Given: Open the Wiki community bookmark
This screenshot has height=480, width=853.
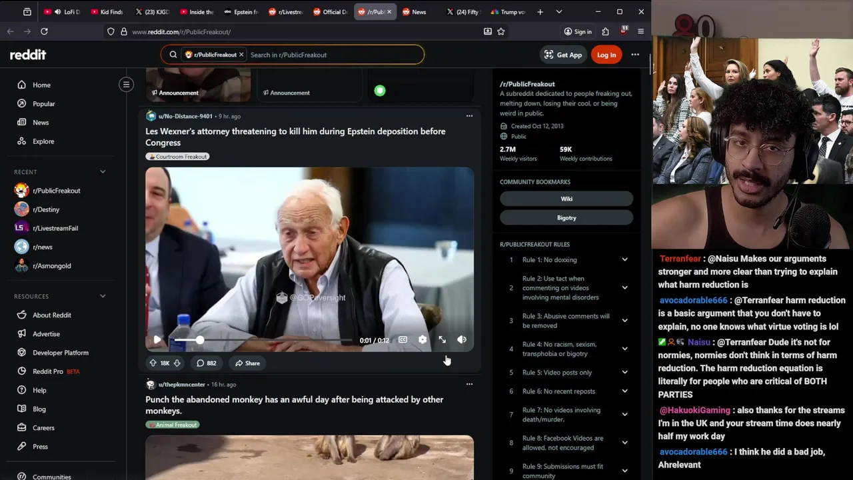Looking at the screenshot, I should [x=566, y=199].
